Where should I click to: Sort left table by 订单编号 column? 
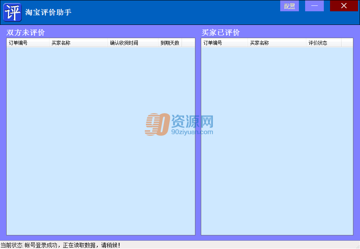tap(28, 43)
